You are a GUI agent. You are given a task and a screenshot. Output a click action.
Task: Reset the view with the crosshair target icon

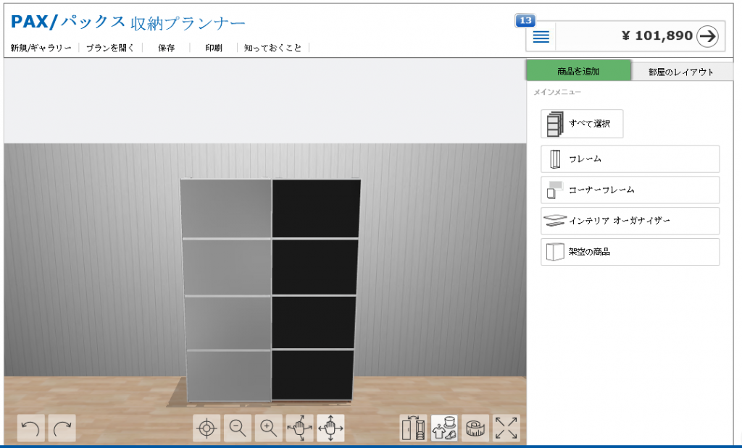point(207,428)
